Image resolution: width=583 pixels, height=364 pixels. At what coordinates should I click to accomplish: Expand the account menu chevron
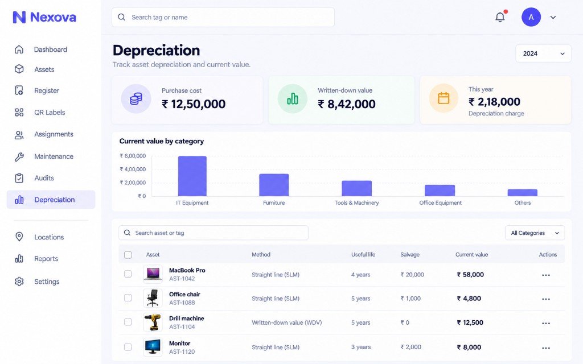(x=553, y=18)
